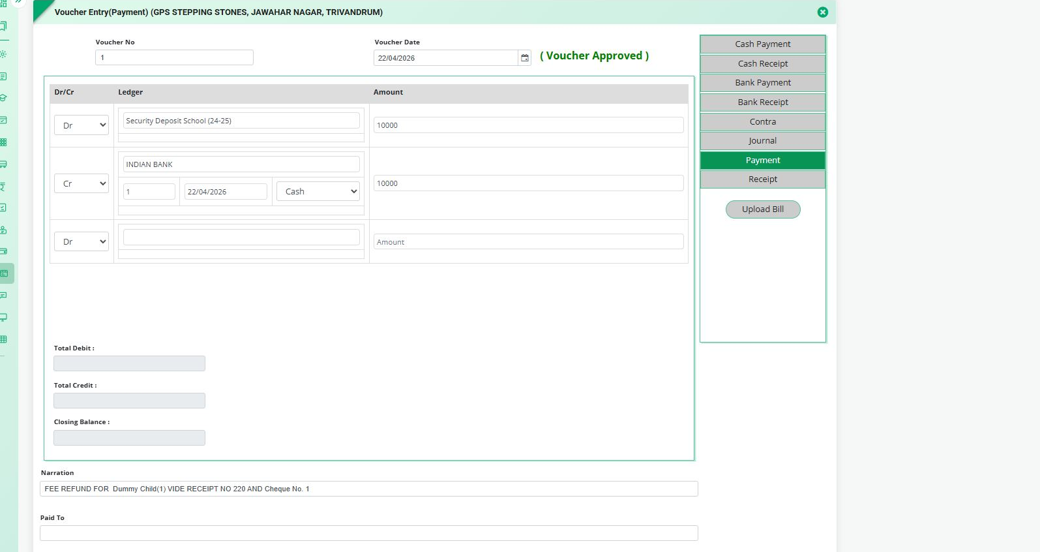This screenshot has width=1040, height=552.
Task: Click the cheque number field showing 1
Action: [149, 192]
